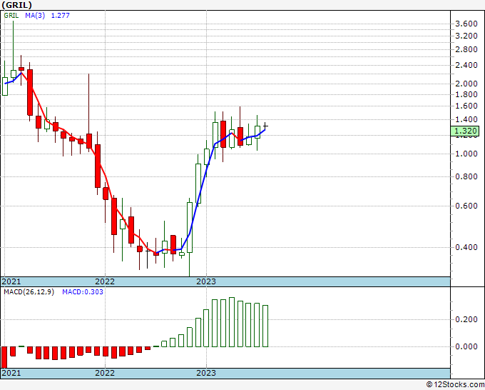Screen dimensions: 485x390
Task: Click 2021 on the MACD timeline
Action: click(x=11, y=373)
